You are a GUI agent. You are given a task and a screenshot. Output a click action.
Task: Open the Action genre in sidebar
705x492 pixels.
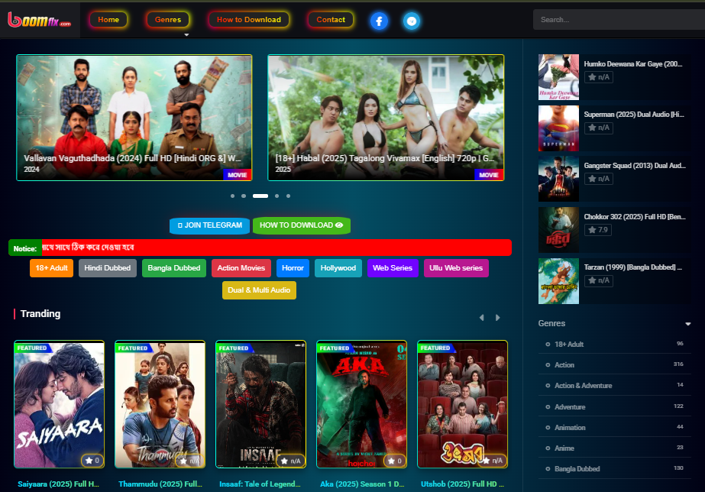click(564, 364)
